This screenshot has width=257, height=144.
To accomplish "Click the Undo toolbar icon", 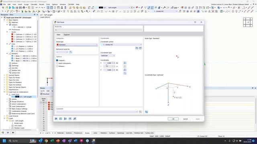I will (x=37, y=8).
